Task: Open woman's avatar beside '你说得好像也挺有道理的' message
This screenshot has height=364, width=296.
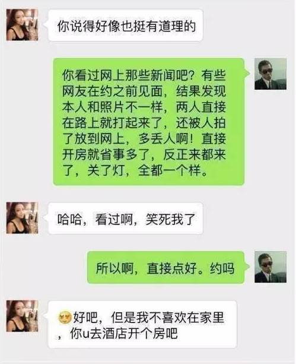Action: [x=22, y=25]
